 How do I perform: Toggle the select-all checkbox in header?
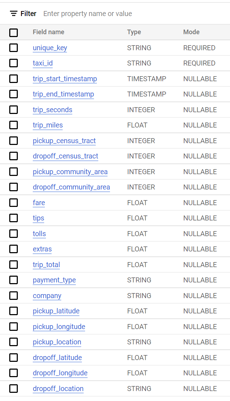14,32
